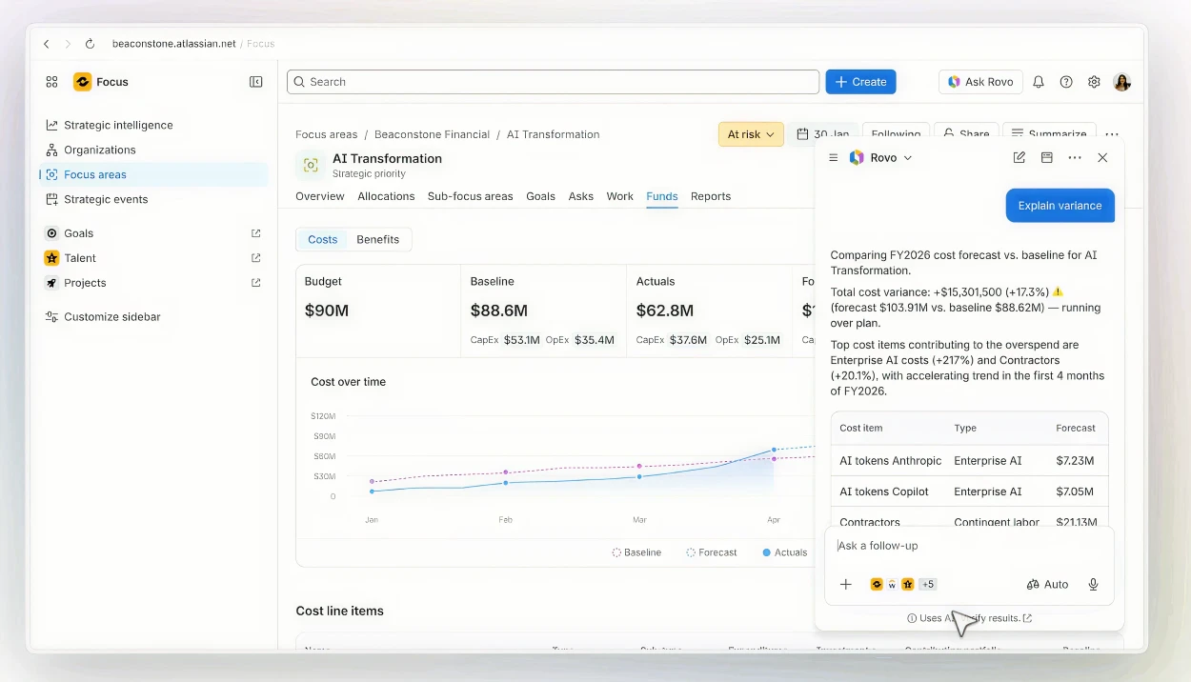Open the Auto mode selector
Image resolution: width=1191 pixels, height=682 pixels.
pos(1047,585)
